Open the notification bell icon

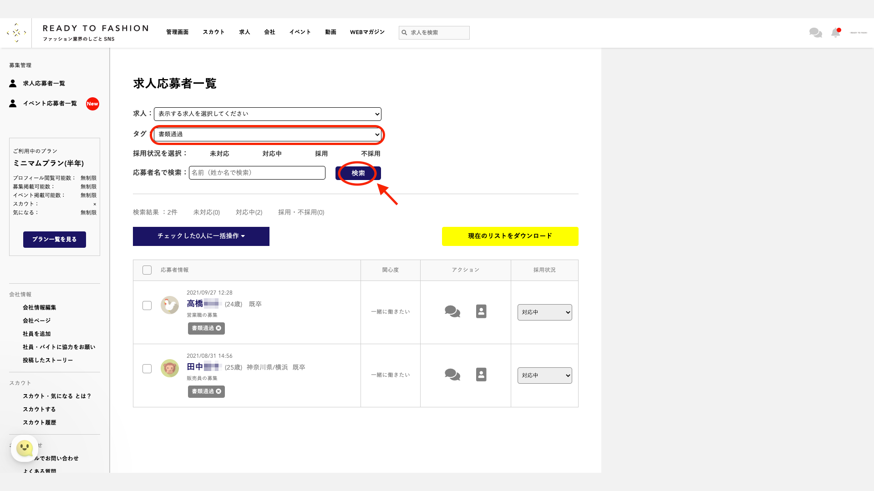point(835,33)
